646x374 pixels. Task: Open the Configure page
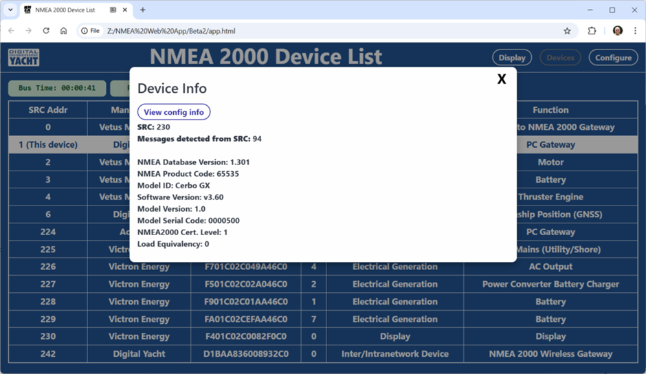point(613,58)
